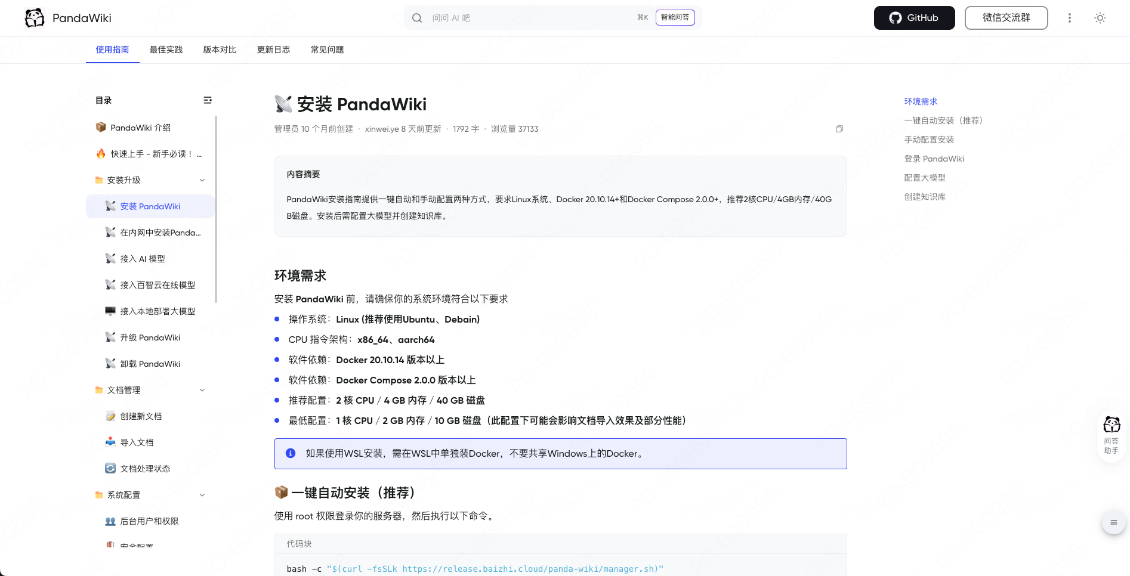1130x576 pixels.
Task: Click the fire icon beside 快速上手
Action: (101, 153)
